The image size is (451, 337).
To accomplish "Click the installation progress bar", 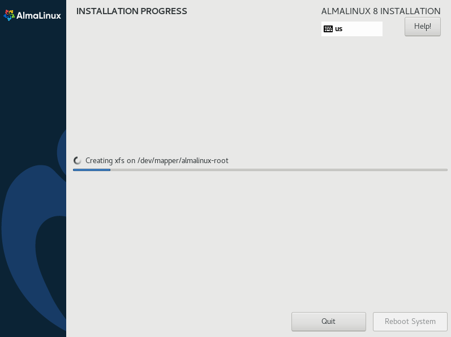I will click(260, 170).
